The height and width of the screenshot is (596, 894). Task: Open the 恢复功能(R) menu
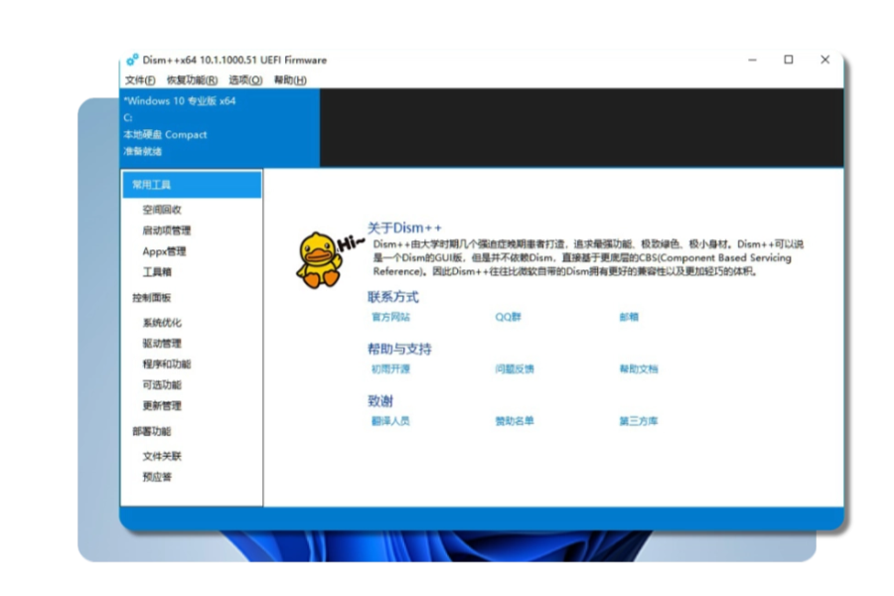[192, 79]
